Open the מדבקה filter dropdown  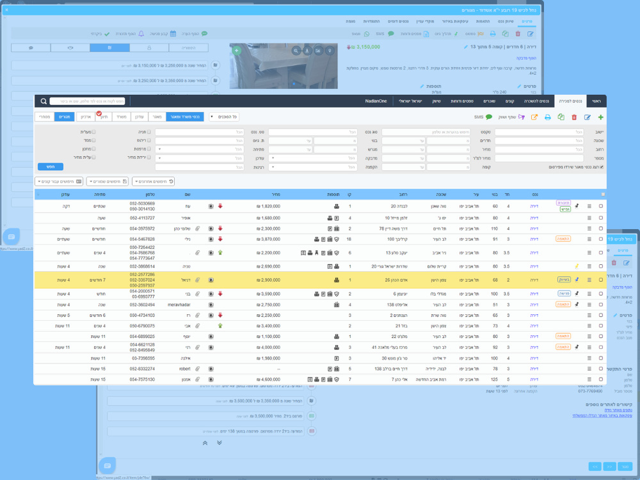[313, 158]
